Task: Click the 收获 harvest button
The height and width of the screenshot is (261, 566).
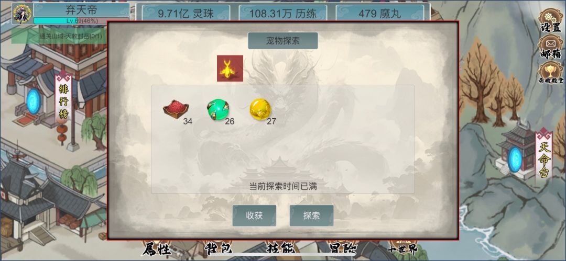Action: click(x=254, y=215)
